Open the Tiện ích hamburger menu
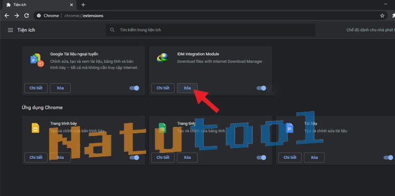Viewport: 395px width, 196px height. [x=11, y=30]
